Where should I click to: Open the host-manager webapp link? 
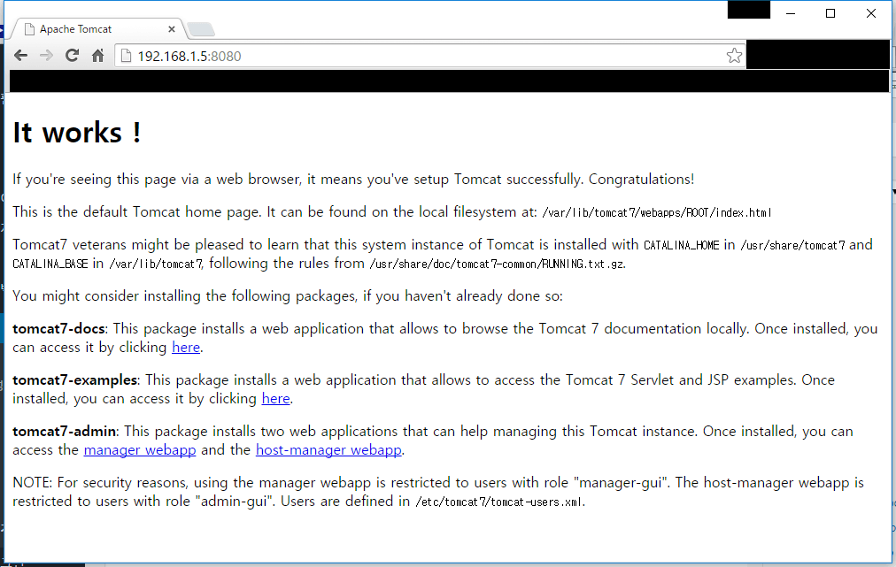(x=328, y=450)
